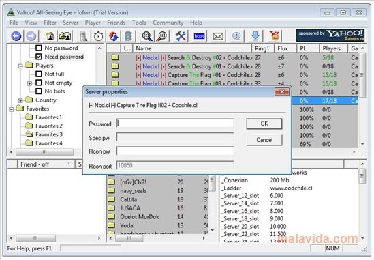Focus the Rcon pw input field
This screenshot has height=260, width=374.
(175, 151)
